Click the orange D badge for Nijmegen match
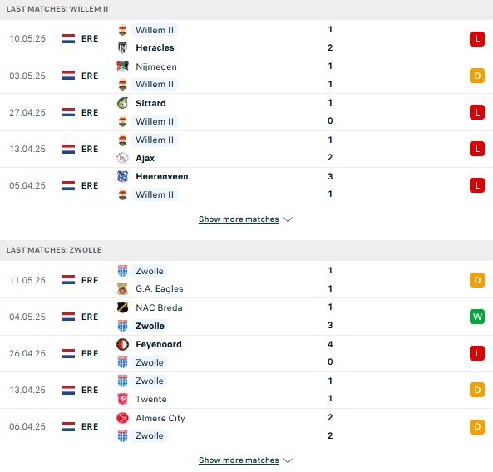The height and width of the screenshot is (472, 493). [x=477, y=76]
